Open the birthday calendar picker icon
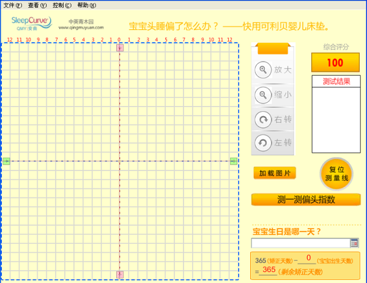367x283 pixels. tap(354, 243)
